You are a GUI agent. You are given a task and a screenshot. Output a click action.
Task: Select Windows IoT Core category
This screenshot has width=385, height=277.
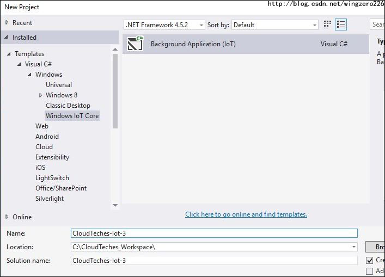click(x=72, y=116)
